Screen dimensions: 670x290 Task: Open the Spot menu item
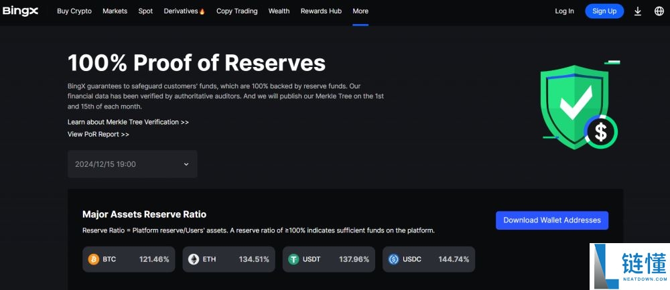[x=145, y=11]
